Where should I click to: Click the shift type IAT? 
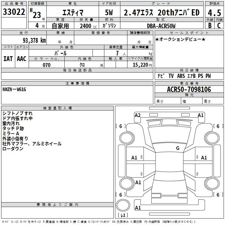[x=8, y=59]
